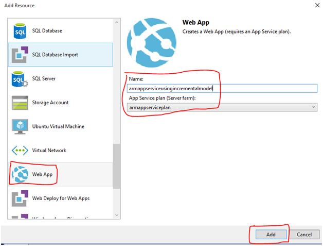323x246 pixels.
Task: Click the SQL Database Import icon
Action: pyautogui.click(x=20, y=55)
